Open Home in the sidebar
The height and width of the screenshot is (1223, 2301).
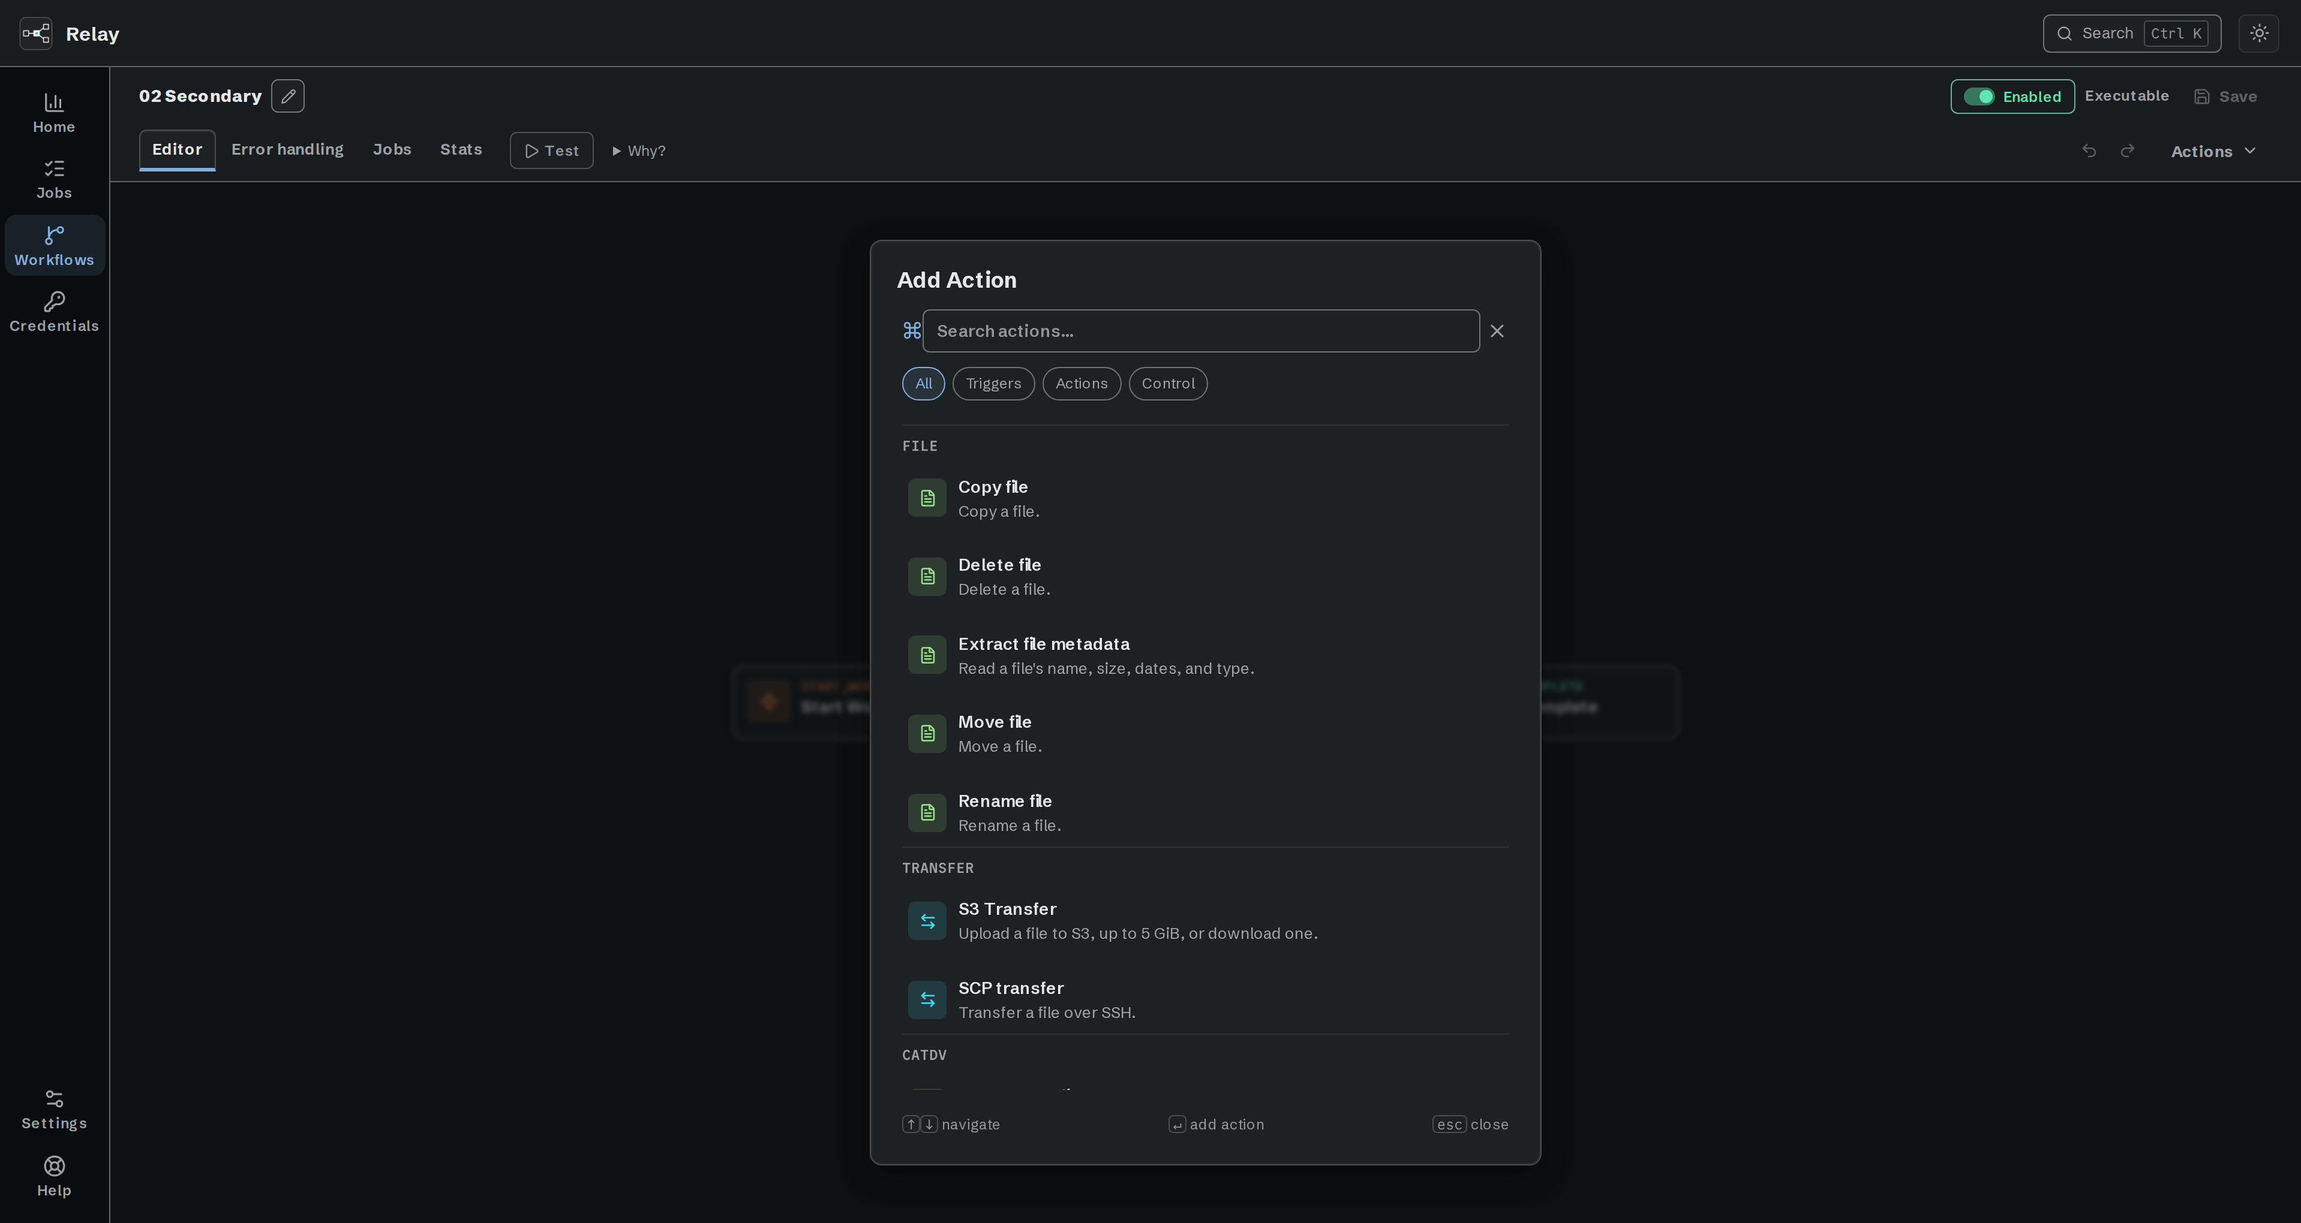(x=55, y=113)
